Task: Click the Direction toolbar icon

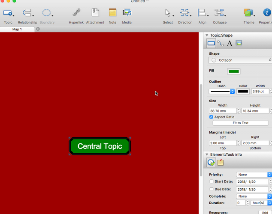Action: pyautogui.click(x=184, y=13)
